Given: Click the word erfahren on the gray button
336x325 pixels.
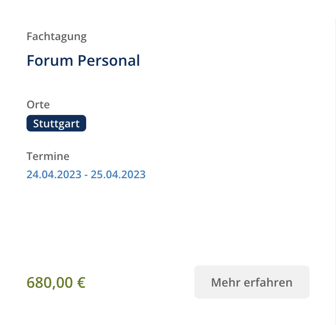Looking at the screenshot, I should 268,282.
